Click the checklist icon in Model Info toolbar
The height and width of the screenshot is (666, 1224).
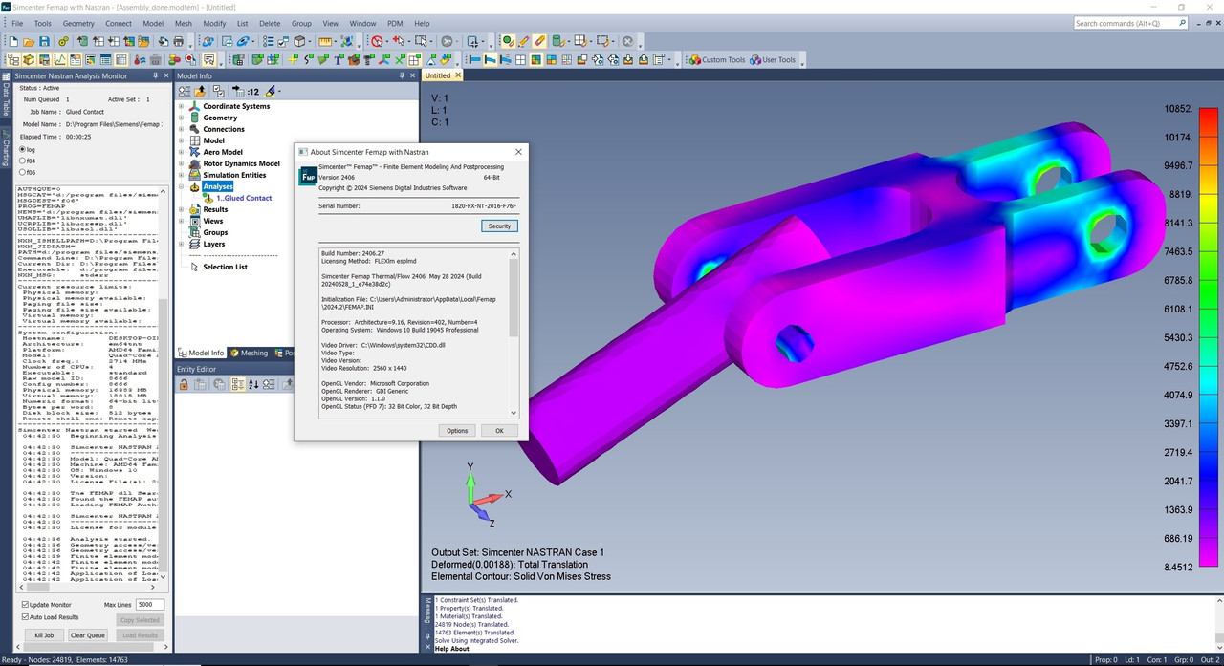[x=218, y=91]
